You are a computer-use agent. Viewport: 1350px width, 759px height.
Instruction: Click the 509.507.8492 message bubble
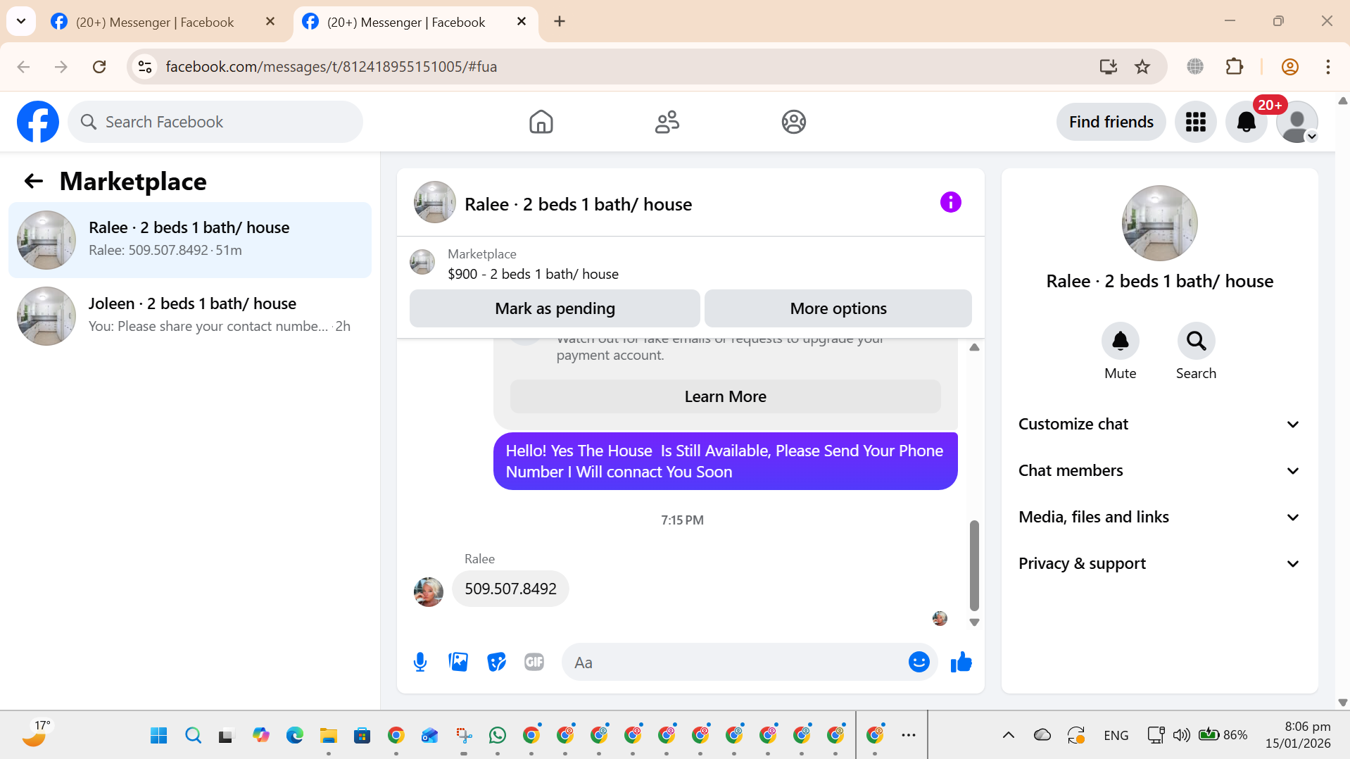pyautogui.click(x=510, y=589)
